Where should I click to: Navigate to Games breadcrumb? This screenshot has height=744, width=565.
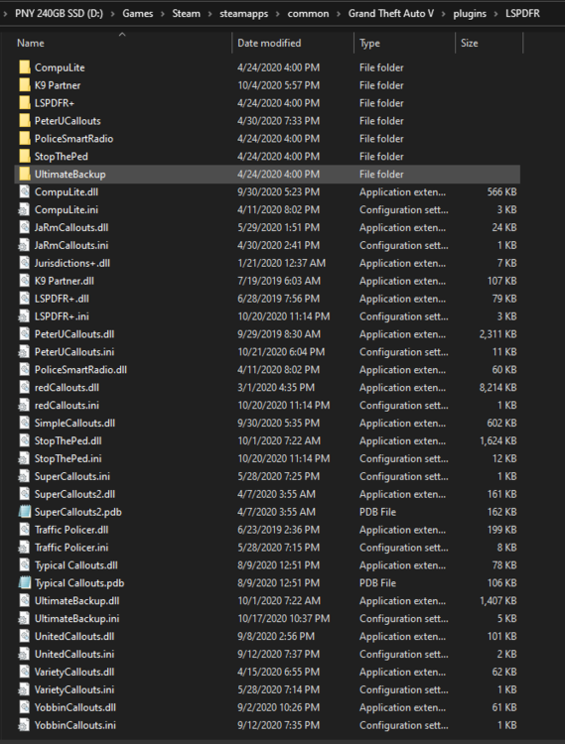(x=138, y=13)
